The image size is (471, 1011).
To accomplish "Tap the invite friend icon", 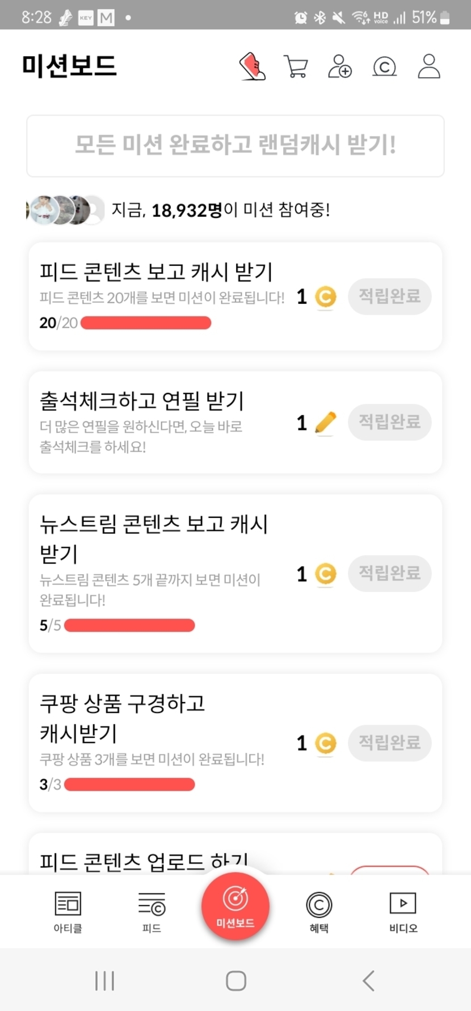I will coord(339,66).
